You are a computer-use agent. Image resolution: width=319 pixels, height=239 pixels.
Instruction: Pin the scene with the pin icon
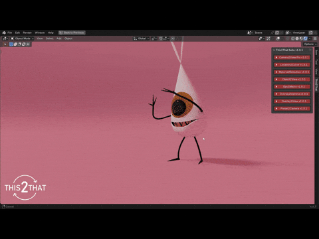[272, 33]
